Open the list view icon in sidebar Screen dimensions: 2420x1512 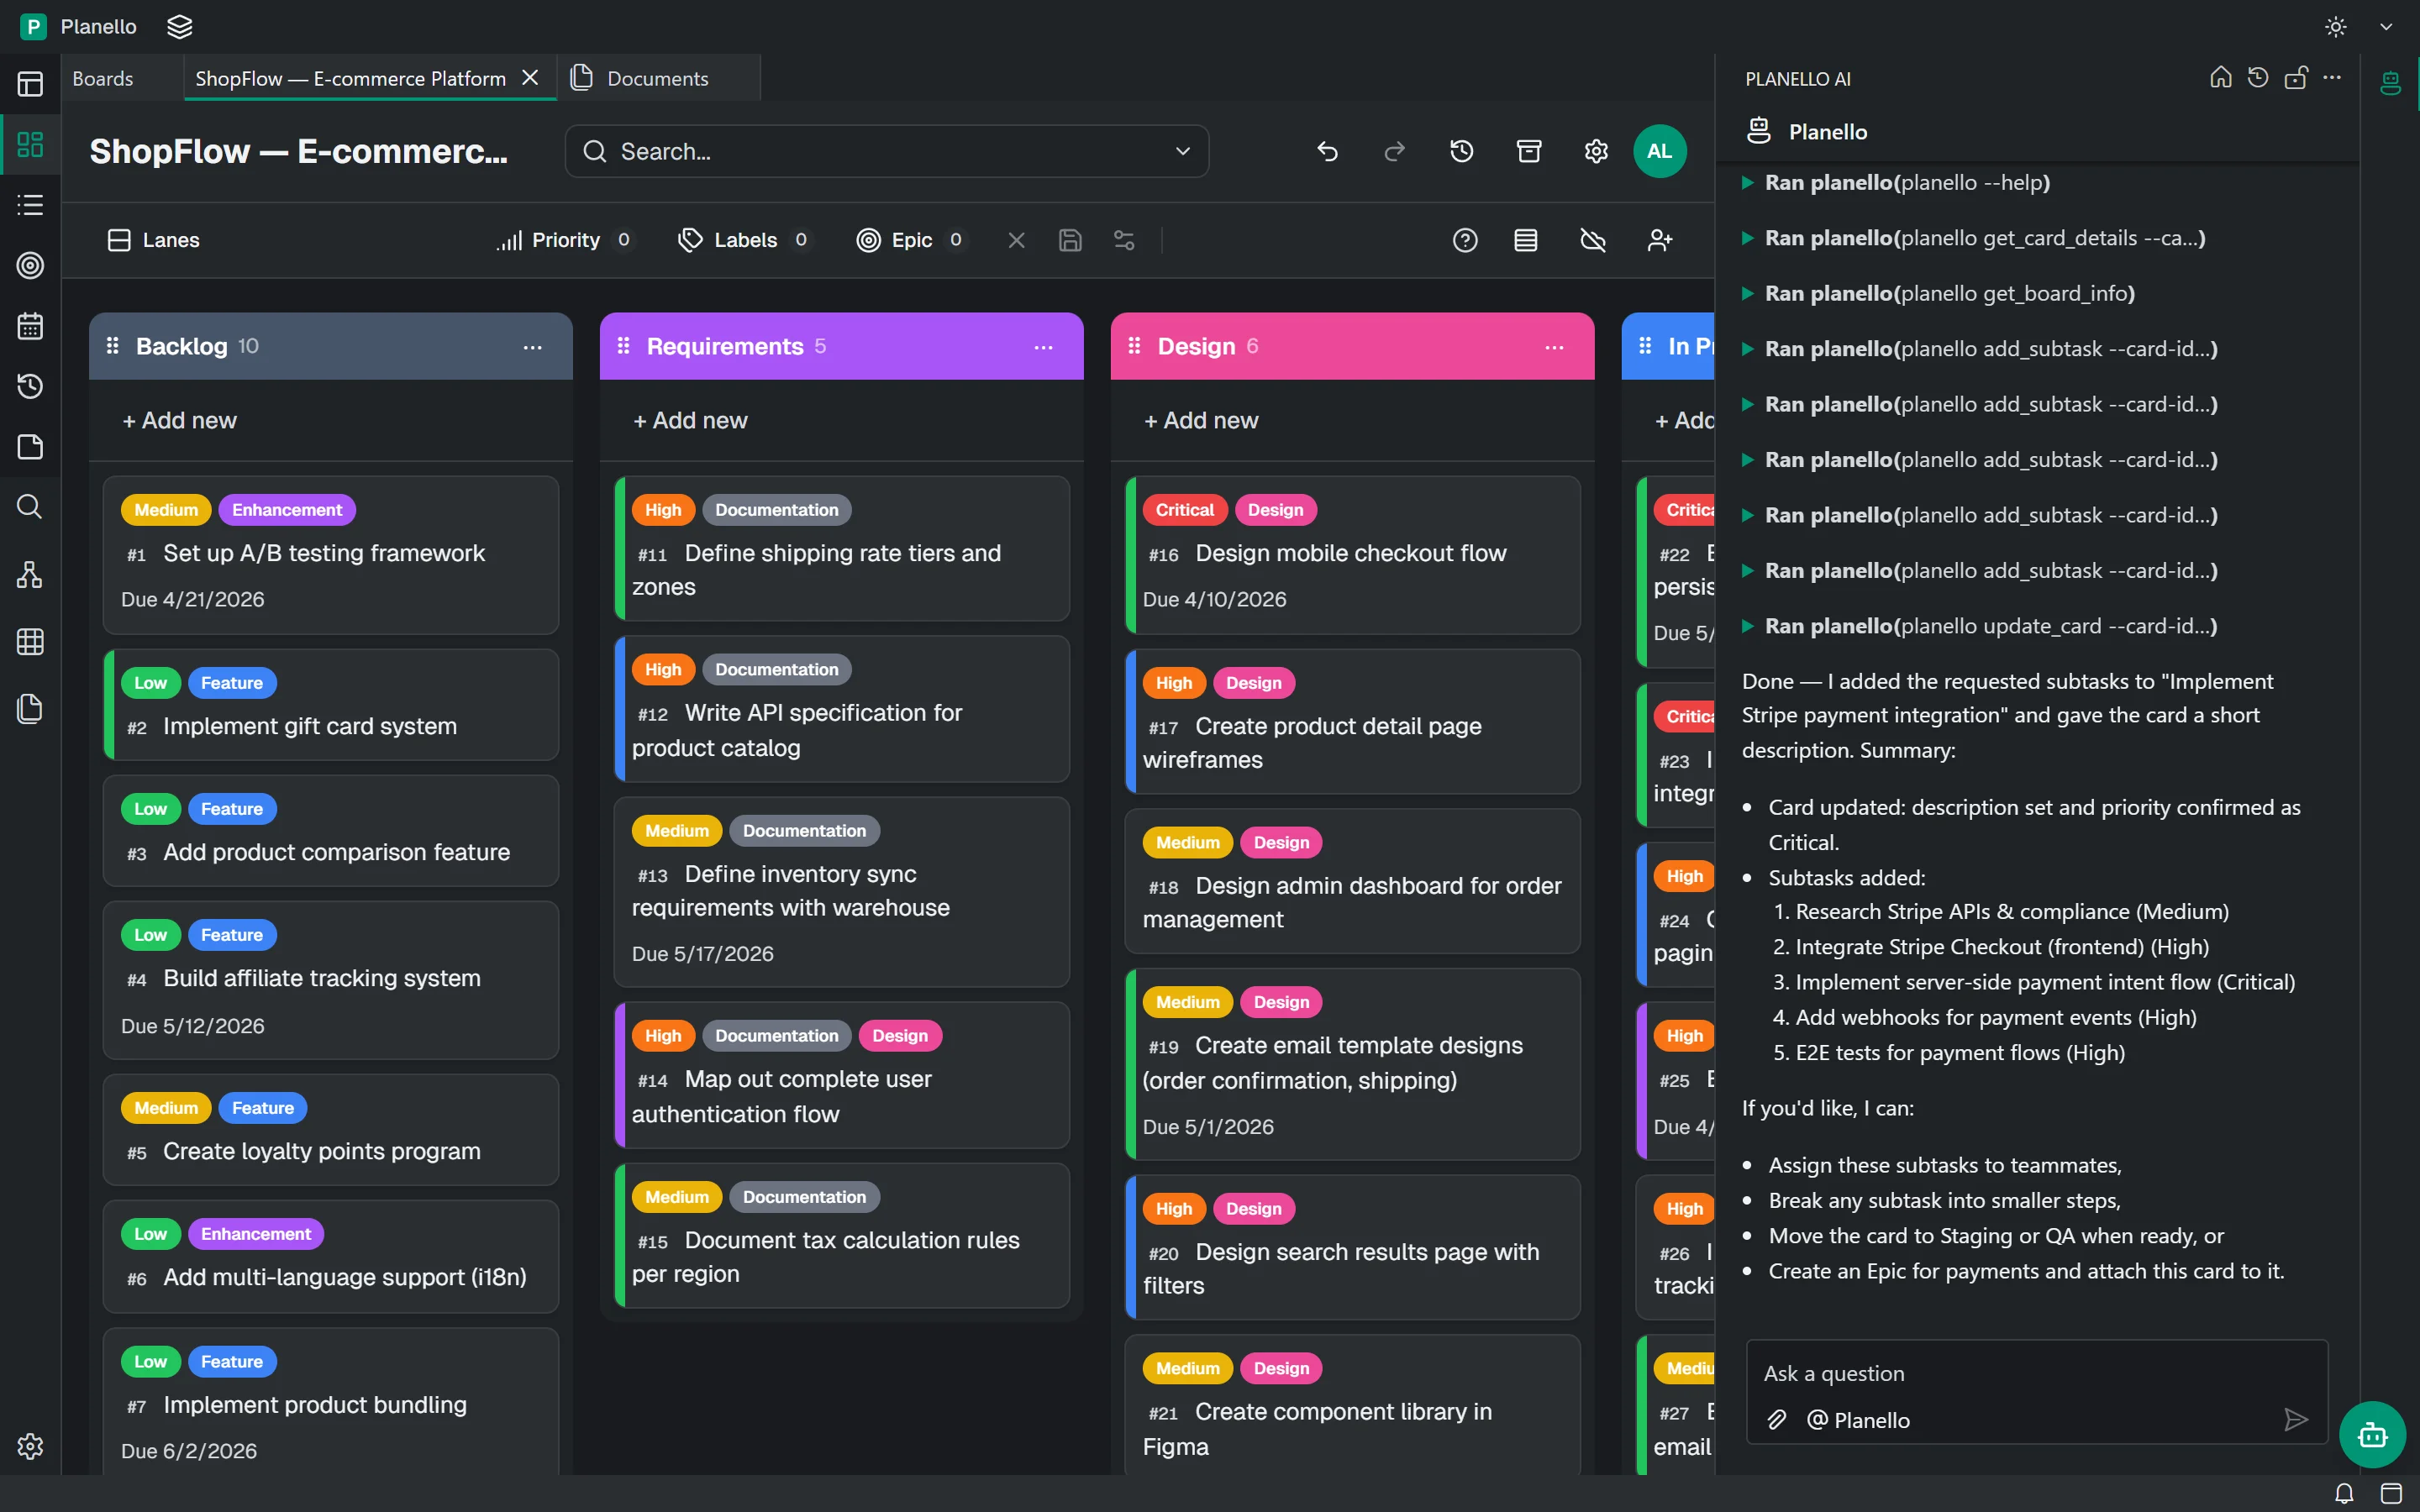tap(30, 205)
